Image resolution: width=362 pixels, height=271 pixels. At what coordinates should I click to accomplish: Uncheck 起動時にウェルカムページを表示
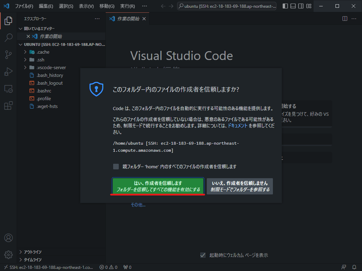click(x=203, y=255)
